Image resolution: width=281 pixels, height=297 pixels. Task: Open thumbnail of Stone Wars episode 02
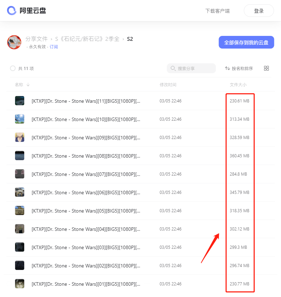[20, 265]
